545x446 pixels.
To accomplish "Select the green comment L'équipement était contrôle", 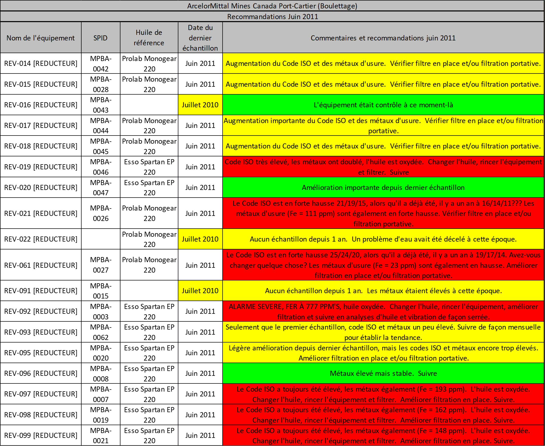I will point(383,105).
